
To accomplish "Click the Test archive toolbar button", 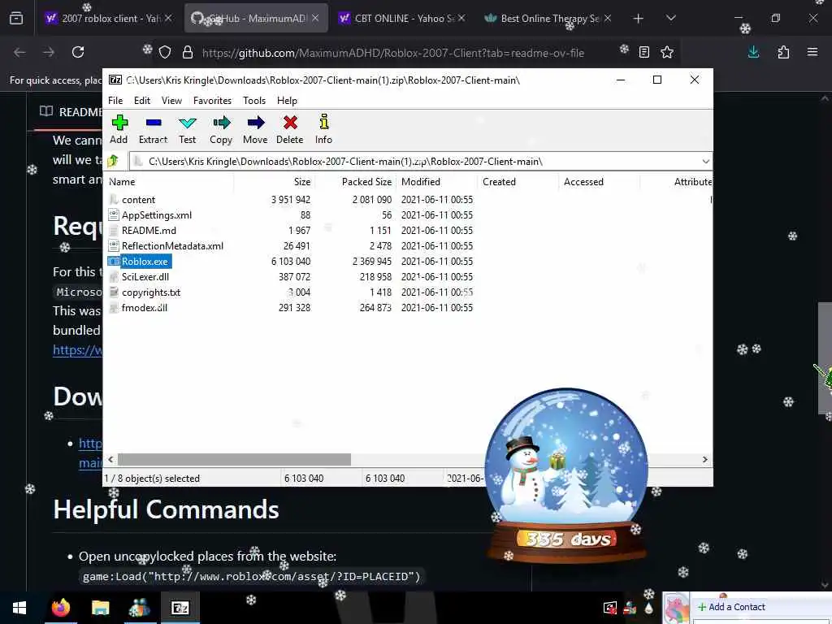I will tap(188, 129).
